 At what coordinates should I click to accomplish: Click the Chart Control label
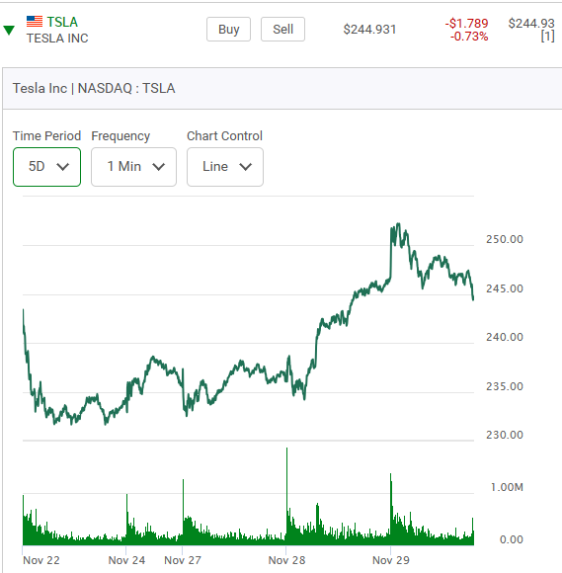point(225,136)
